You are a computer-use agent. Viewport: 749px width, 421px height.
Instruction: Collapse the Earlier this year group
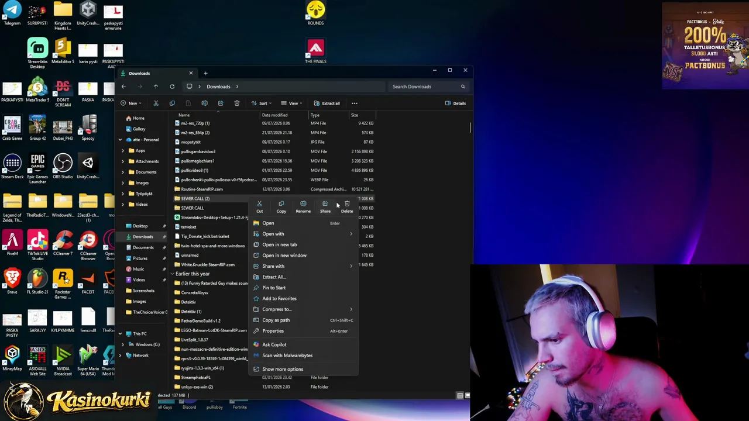(x=172, y=274)
